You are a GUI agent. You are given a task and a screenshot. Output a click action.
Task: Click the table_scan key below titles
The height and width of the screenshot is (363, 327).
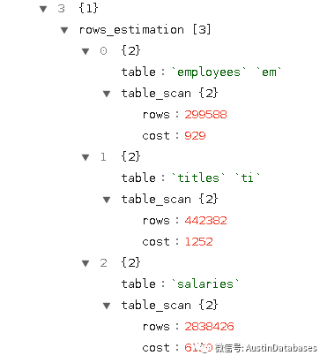click(x=156, y=200)
